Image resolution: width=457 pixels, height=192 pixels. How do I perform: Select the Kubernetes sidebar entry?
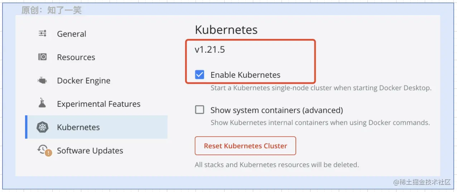tap(96, 127)
